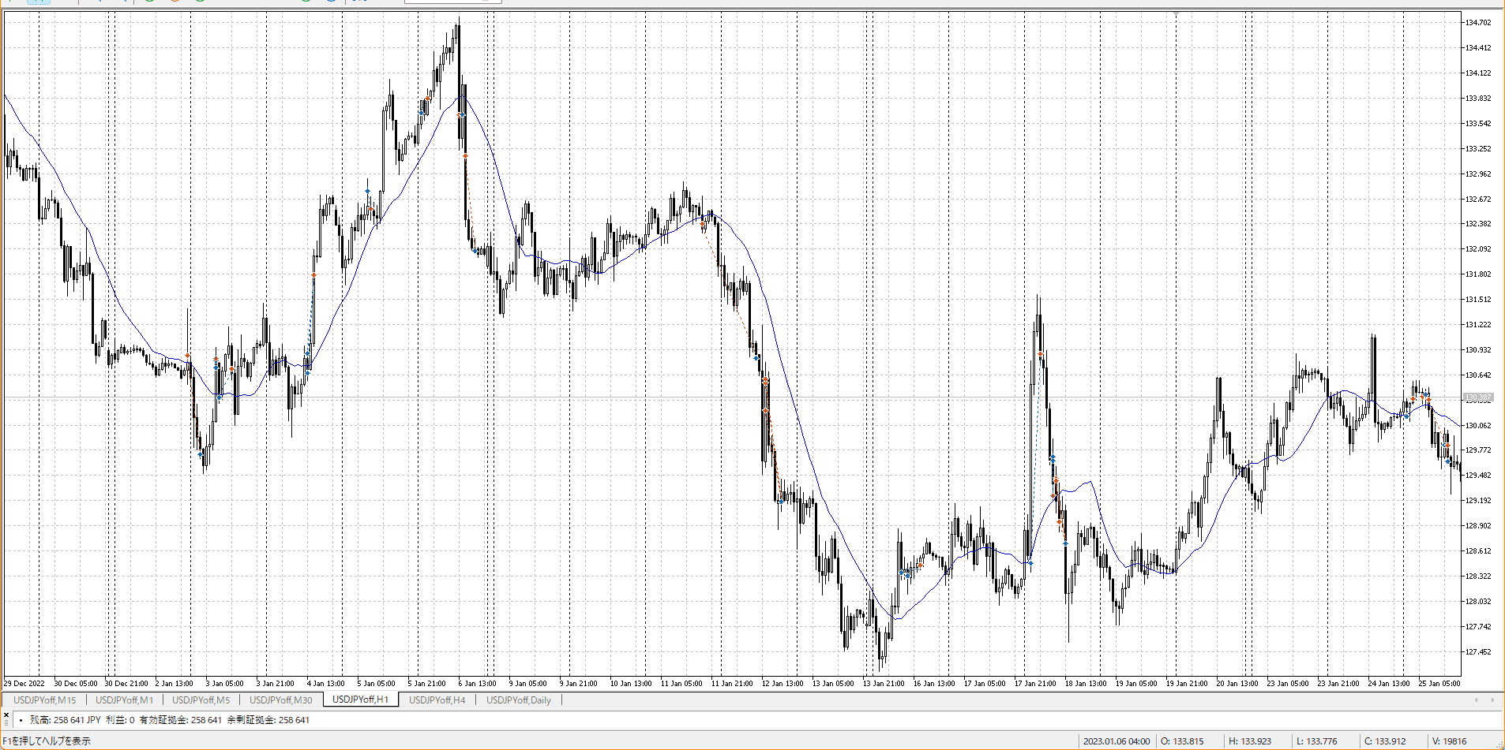Open the USDJPYoff,M1 chart tab
1505x750 pixels.
pos(125,700)
